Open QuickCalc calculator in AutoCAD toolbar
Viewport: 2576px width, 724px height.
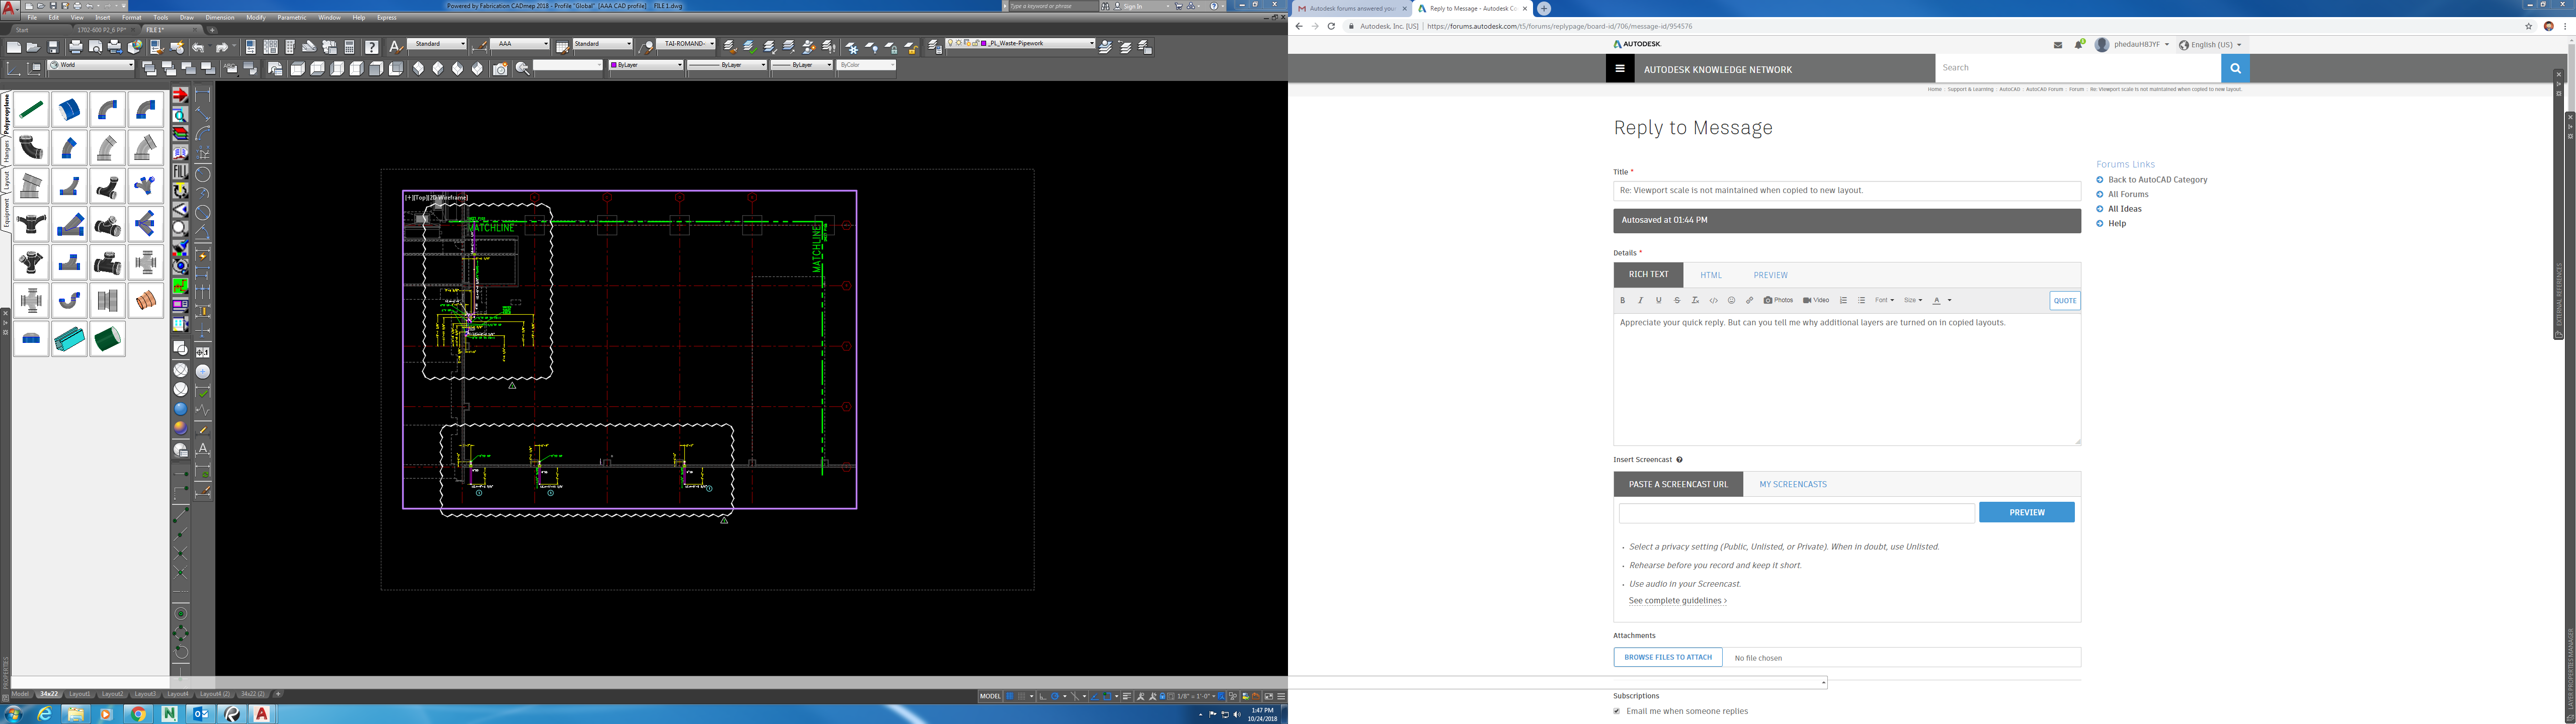click(x=350, y=47)
